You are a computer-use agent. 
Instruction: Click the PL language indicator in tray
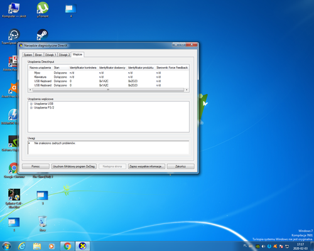[245, 246]
